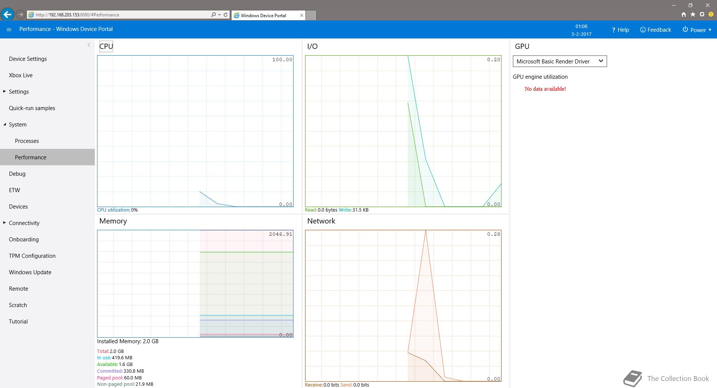
Task: Expand the Settings tree node
Action: 4,91
